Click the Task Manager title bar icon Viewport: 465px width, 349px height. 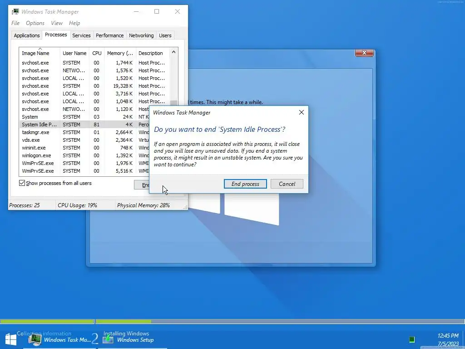[x=15, y=11]
